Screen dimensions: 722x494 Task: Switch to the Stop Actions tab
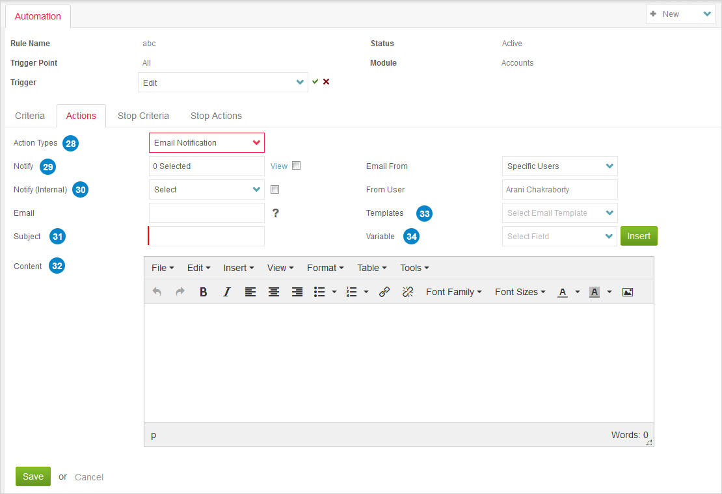(x=216, y=116)
